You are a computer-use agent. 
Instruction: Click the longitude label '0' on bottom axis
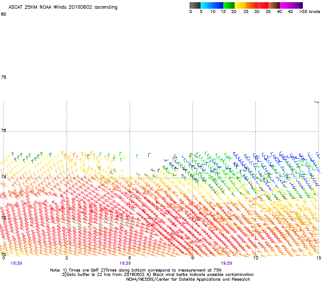click(x=3, y=258)
